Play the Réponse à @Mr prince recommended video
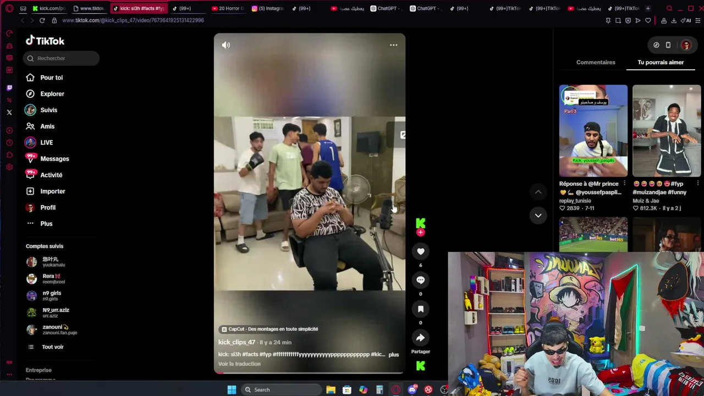Viewport: 704px width, 396px height. click(x=593, y=130)
